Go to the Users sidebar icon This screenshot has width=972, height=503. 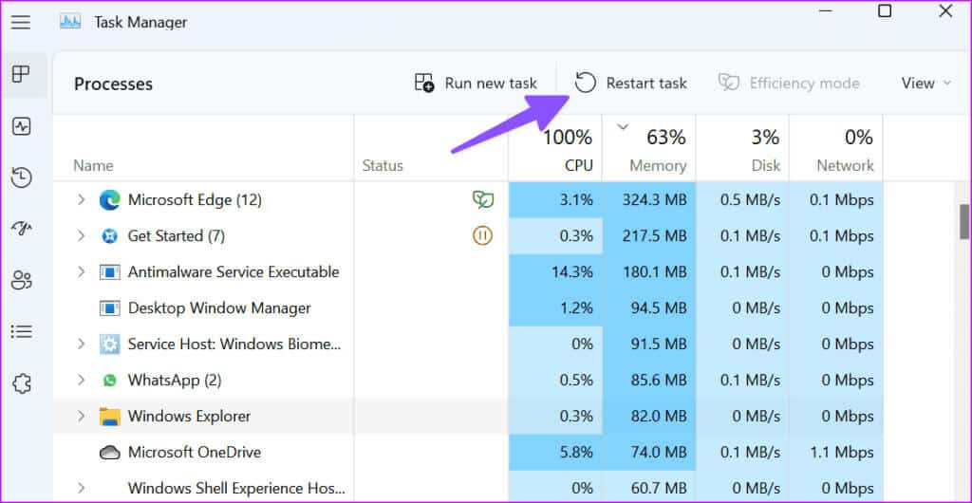[x=21, y=280]
